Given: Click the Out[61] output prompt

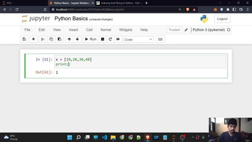Looking at the screenshot, I should point(44,72).
